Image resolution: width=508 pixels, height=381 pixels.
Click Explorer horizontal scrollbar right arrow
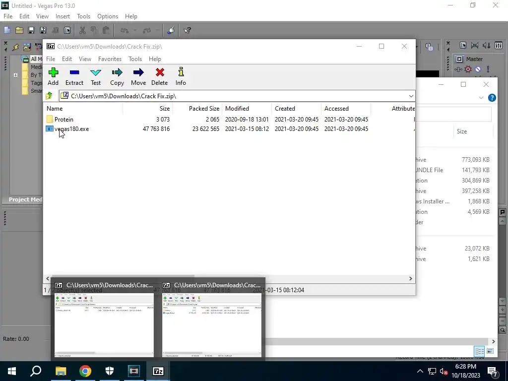click(x=493, y=341)
